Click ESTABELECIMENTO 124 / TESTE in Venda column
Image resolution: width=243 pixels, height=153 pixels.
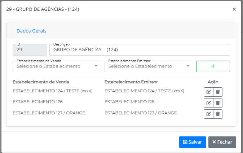pyautogui.click(x=53, y=91)
